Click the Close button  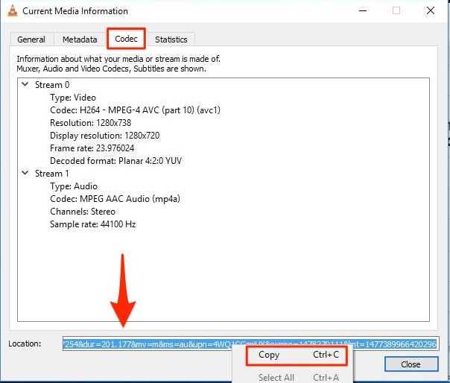click(411, 364)
